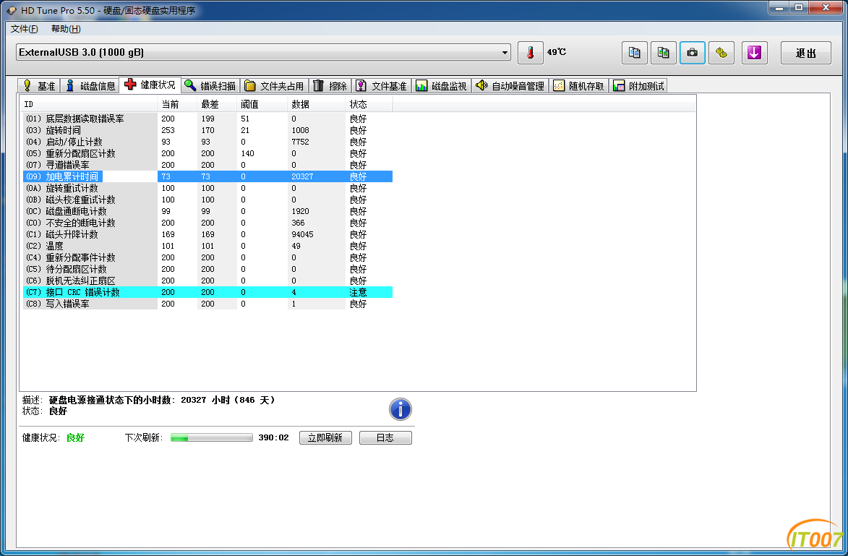Open the 帮助 menu
The image size is (848, 556).
point(66,29)
